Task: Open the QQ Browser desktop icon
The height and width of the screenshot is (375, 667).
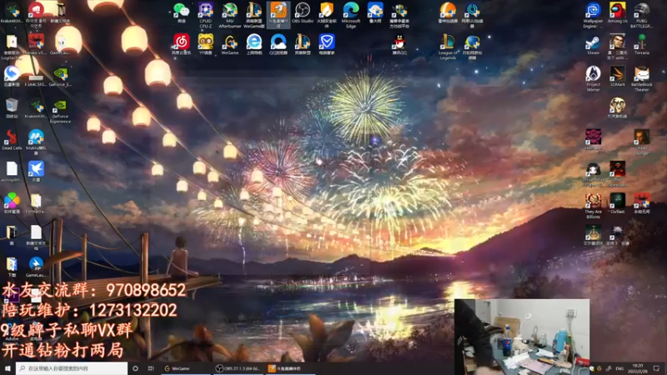Action: point(278,45)
